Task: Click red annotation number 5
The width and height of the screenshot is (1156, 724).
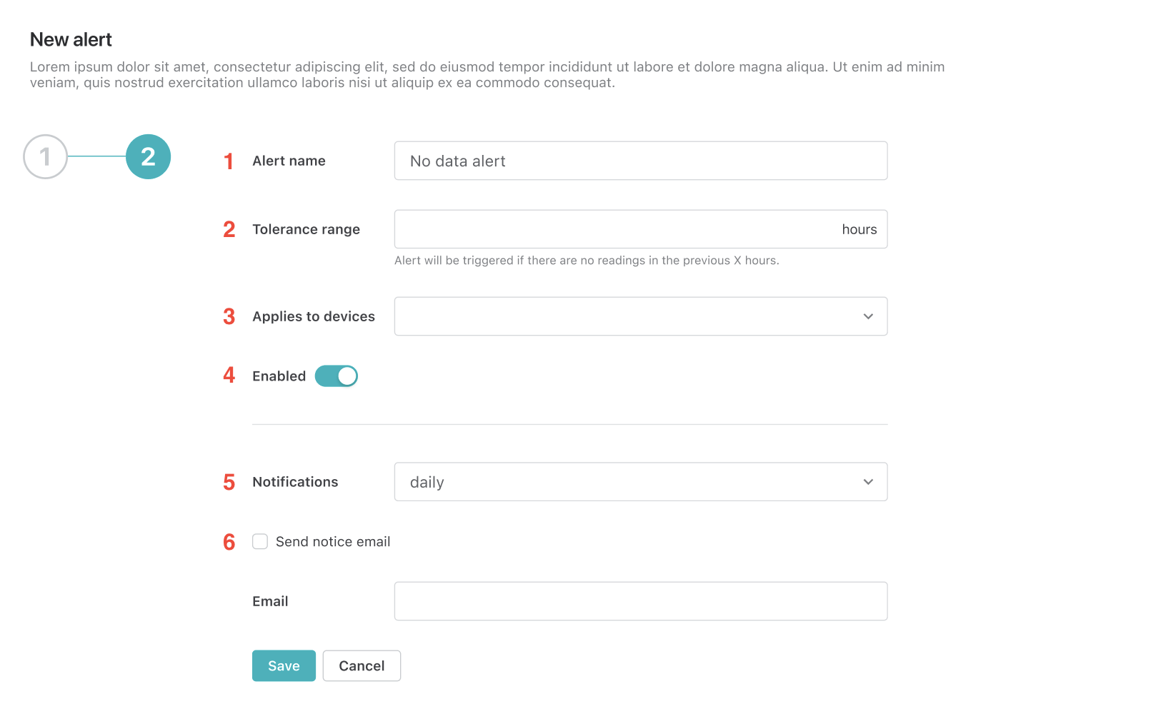Action: (229, 483)
